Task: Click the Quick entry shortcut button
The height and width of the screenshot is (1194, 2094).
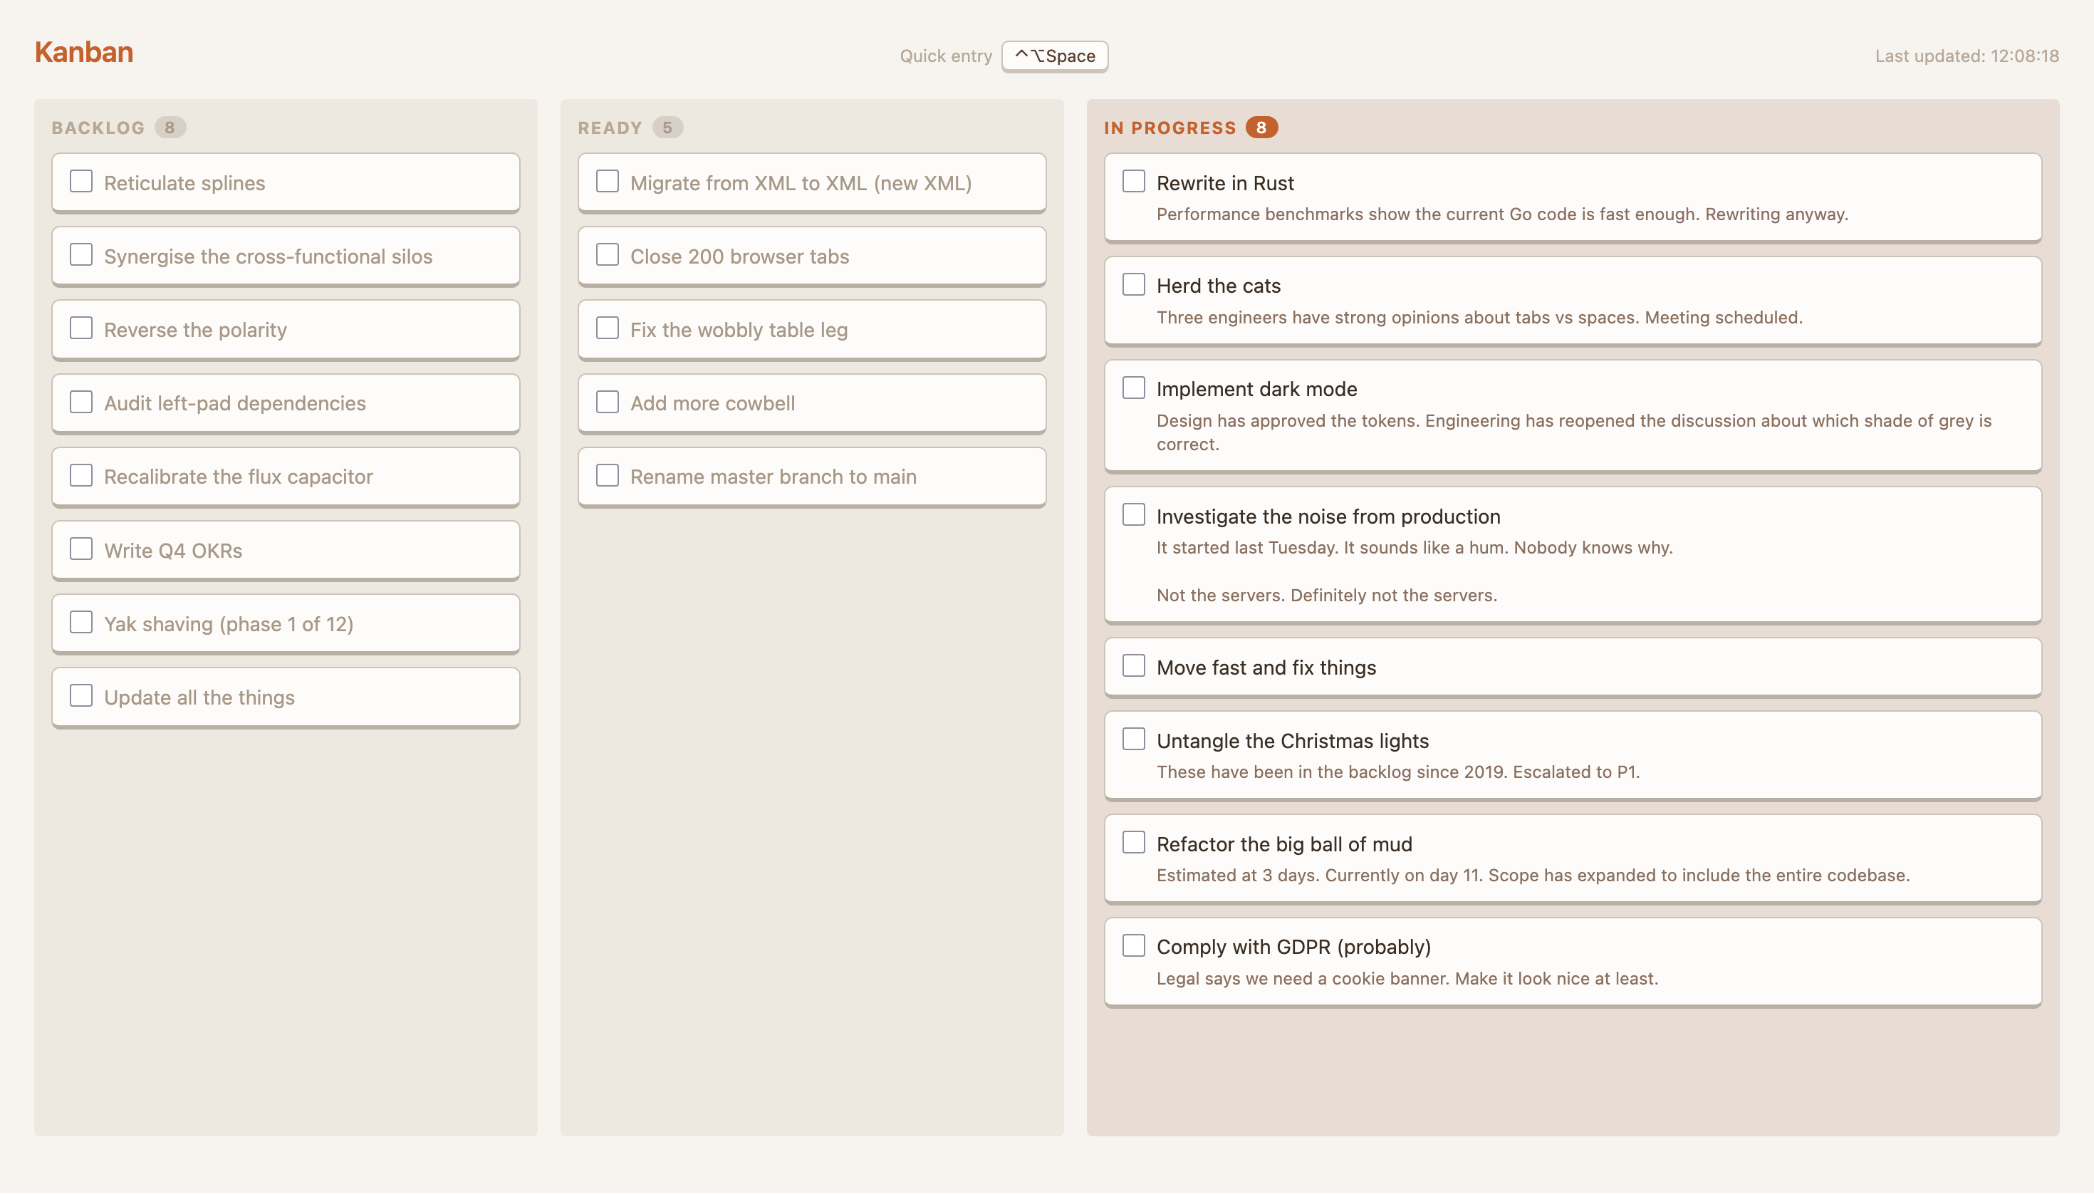Action: coord(1054,56)
